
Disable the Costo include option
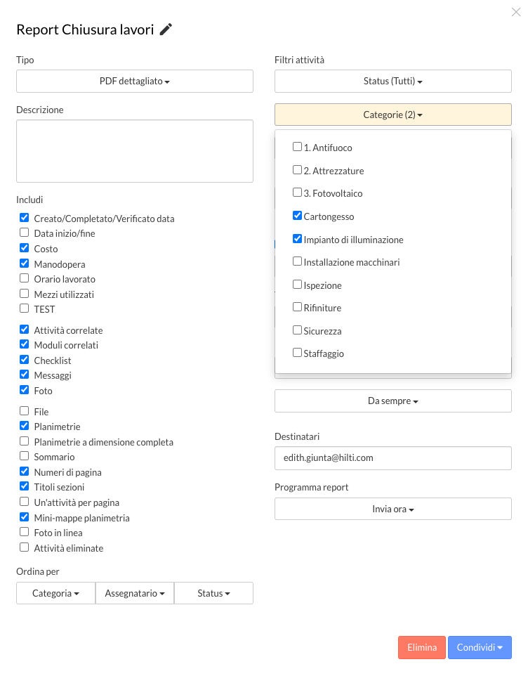24,248
